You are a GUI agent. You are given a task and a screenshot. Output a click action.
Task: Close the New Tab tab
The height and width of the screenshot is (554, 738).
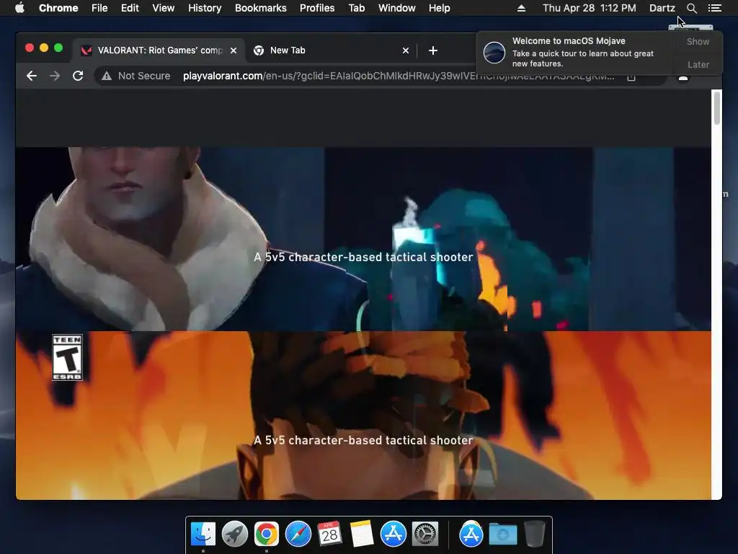pyautogui.click(x=406, y=50)
